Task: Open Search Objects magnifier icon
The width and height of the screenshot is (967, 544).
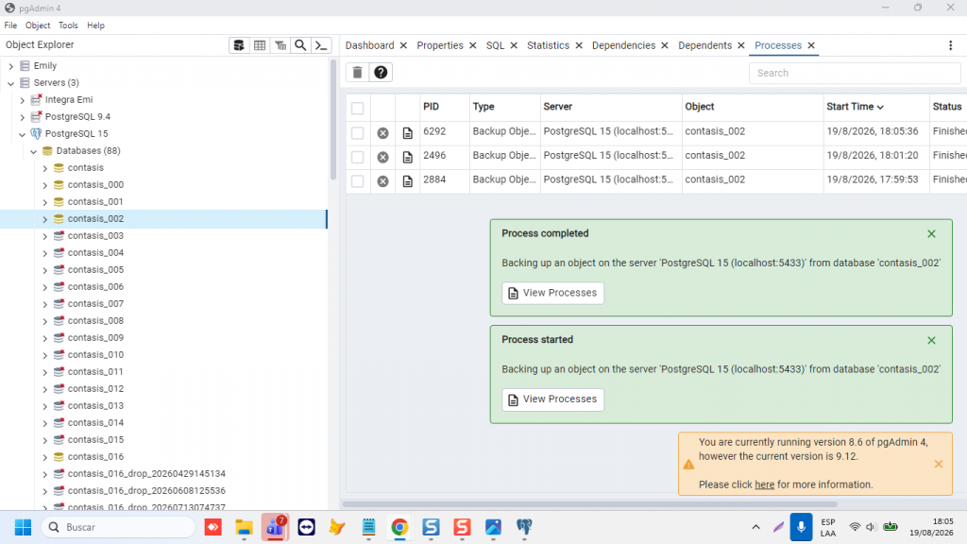Action: coord(300,45)
